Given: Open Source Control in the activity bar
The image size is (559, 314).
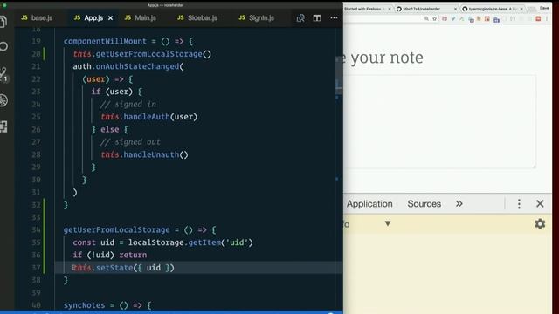Looking at the screenshot, I should (x=3, y=74).
